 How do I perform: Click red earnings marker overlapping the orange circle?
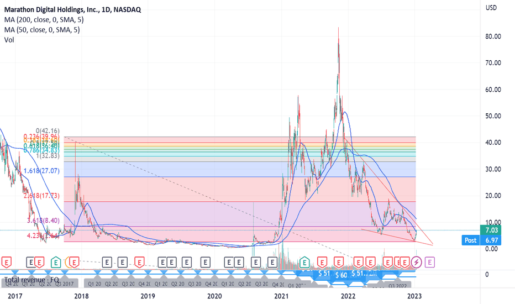75,263
